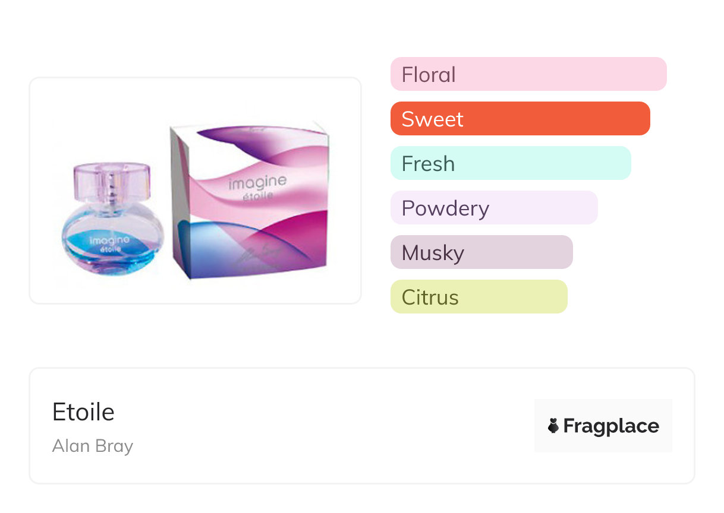Open the Etoile fragrance title

point(83,412)
